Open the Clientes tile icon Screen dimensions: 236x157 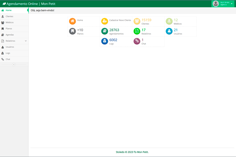coord(136,21)
